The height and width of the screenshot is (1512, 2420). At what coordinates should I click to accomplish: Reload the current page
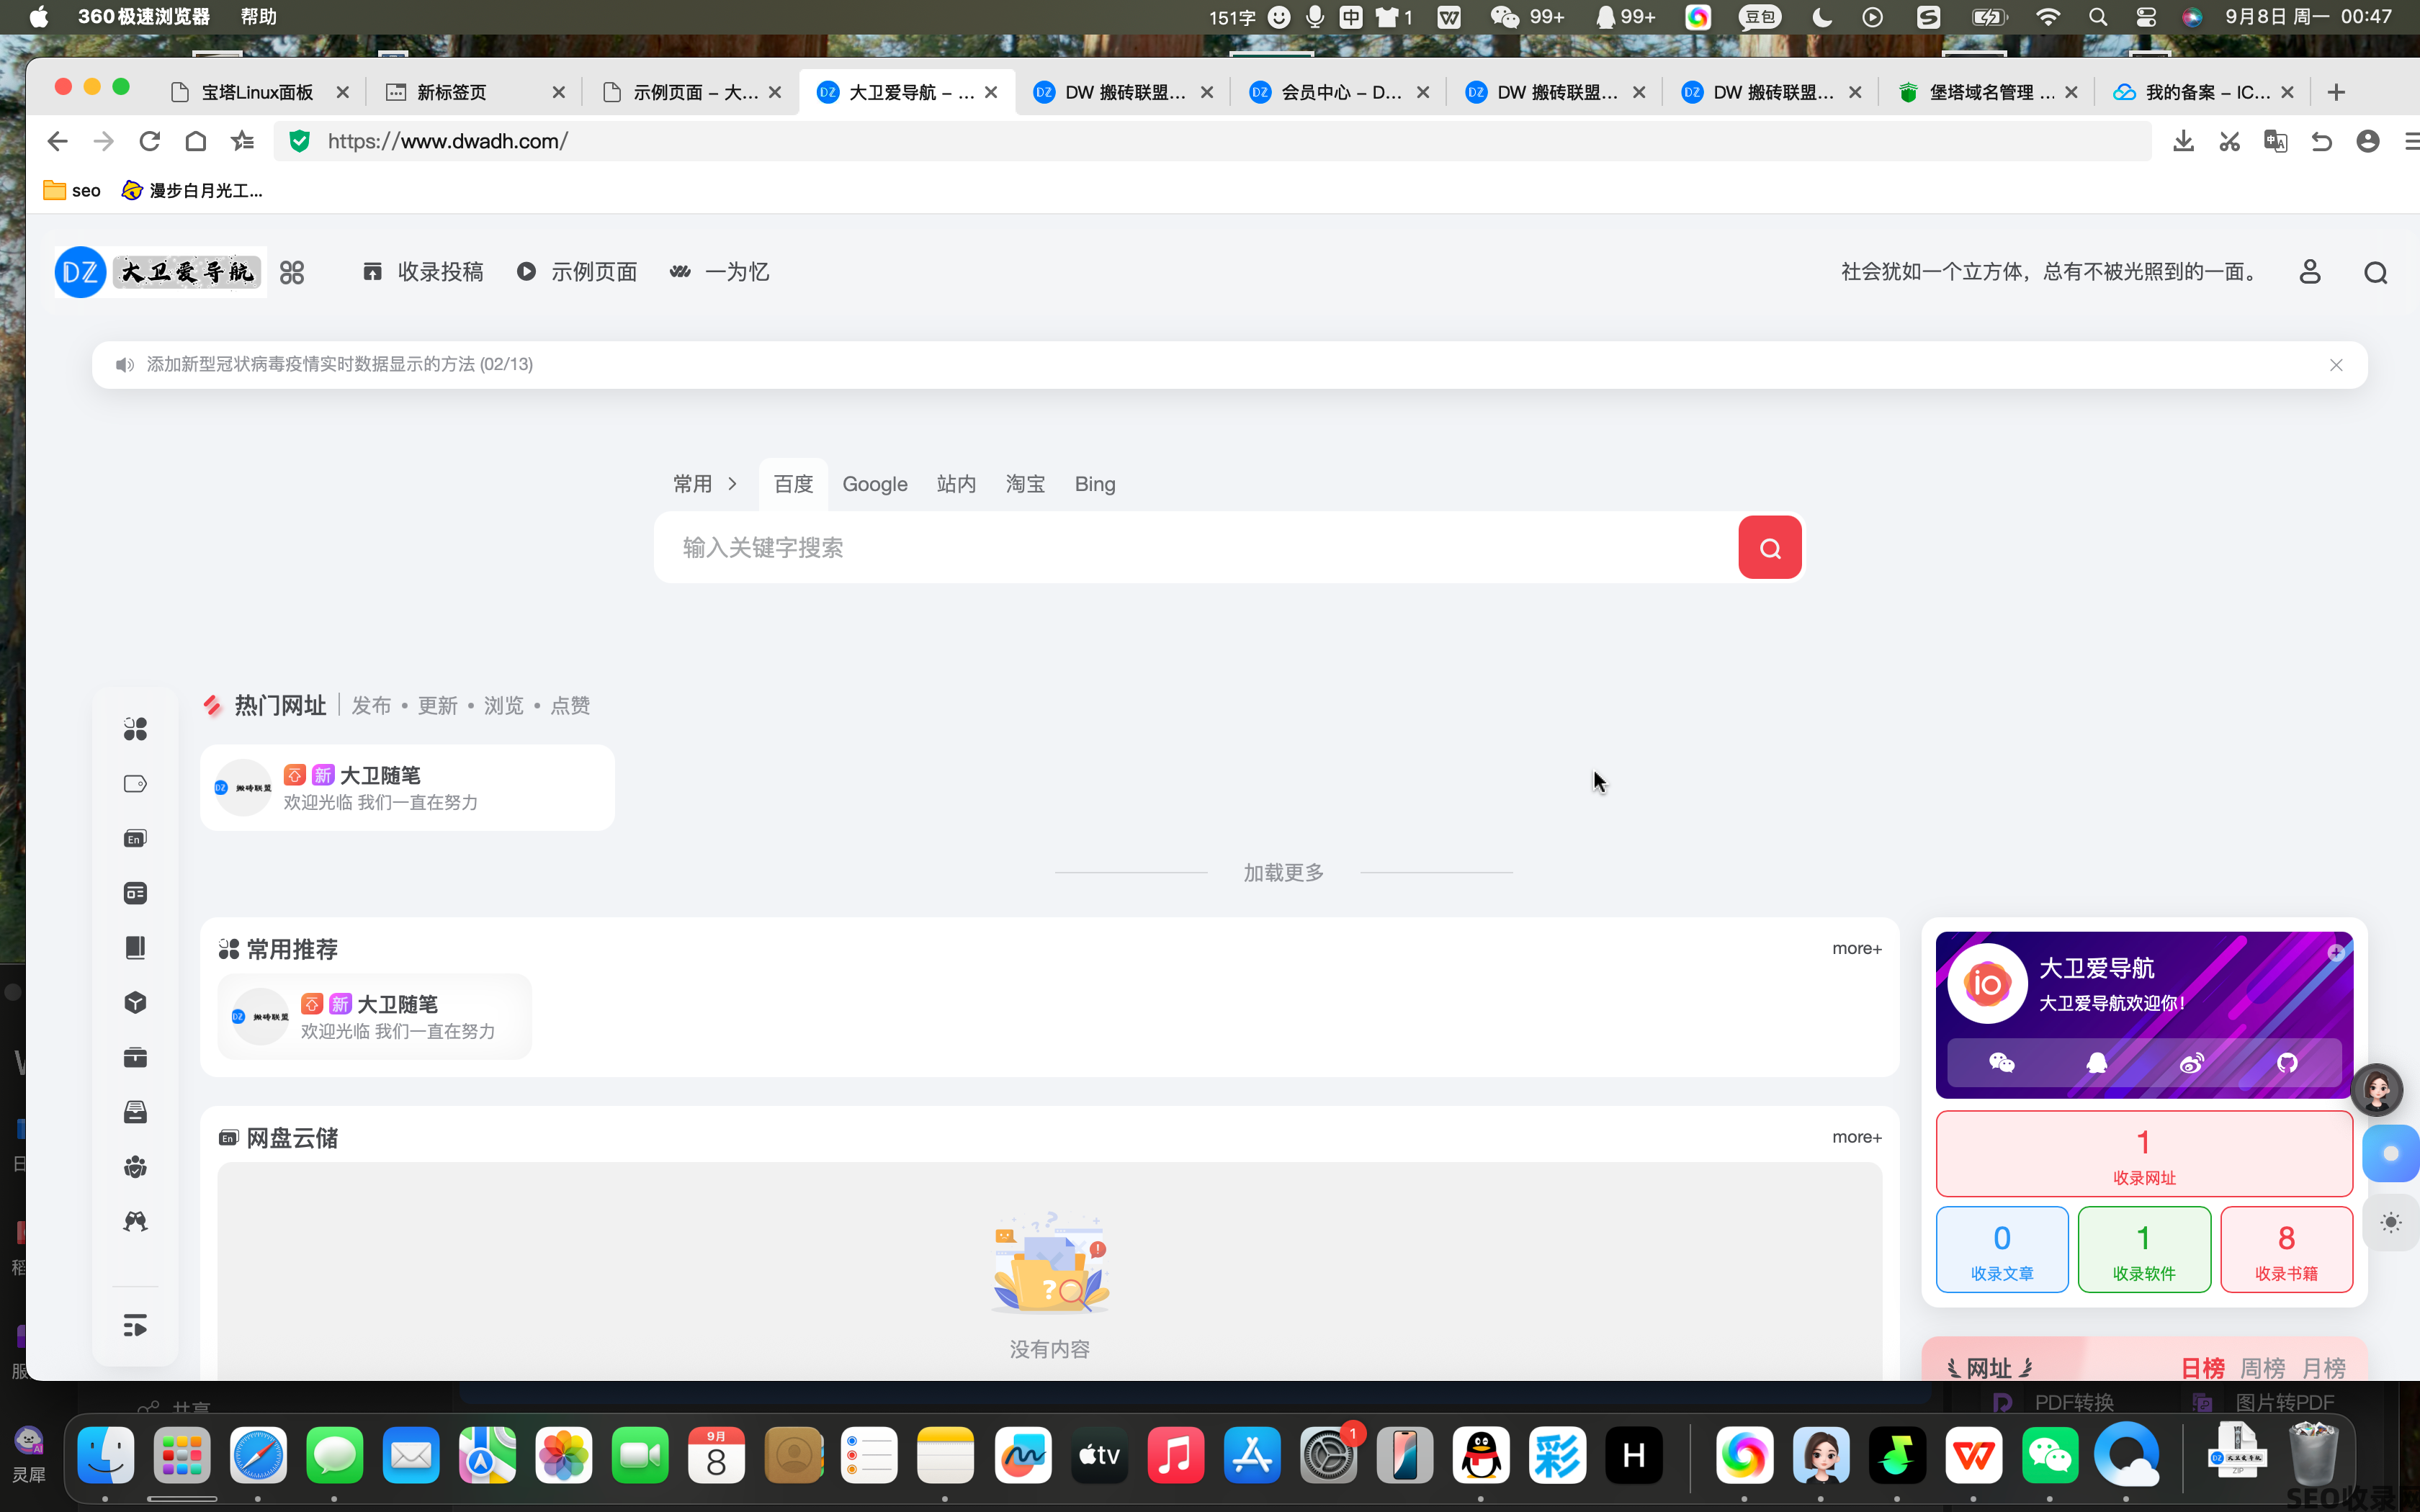[x=150, y=141]
